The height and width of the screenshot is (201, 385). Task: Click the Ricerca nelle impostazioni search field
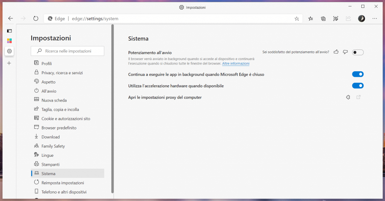[x=68, y=51]
